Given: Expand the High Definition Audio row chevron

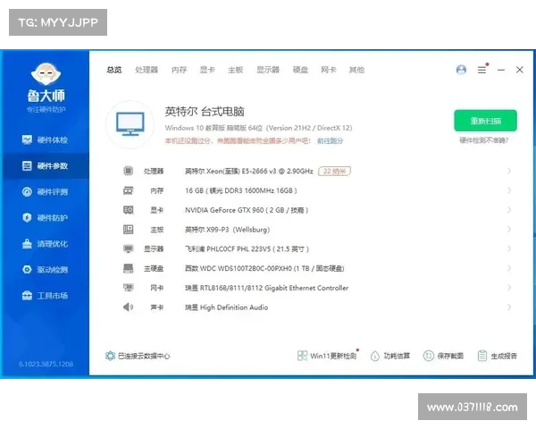Looking at the screenshot, I should point(509,307).
